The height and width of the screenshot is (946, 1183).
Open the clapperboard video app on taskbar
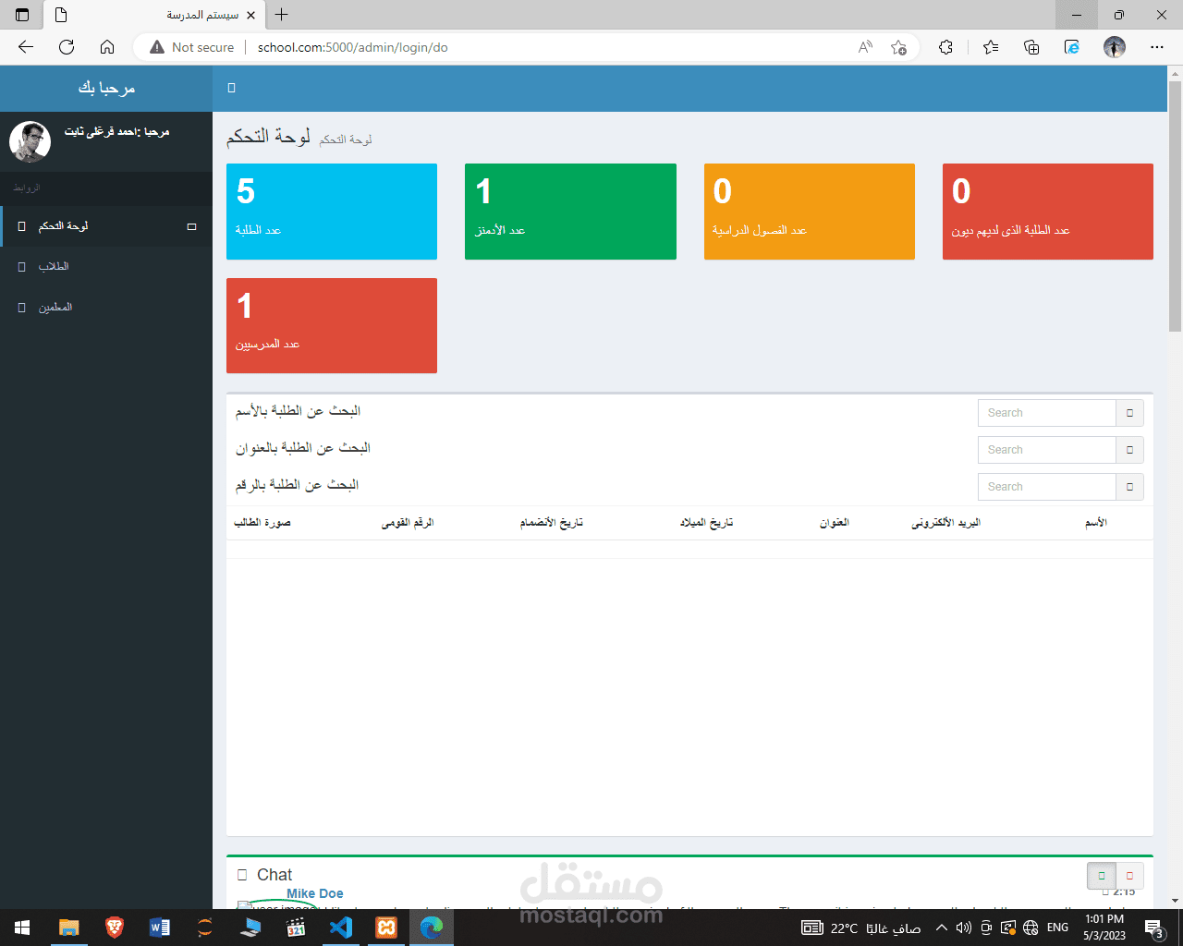click(x=296, y=928)
